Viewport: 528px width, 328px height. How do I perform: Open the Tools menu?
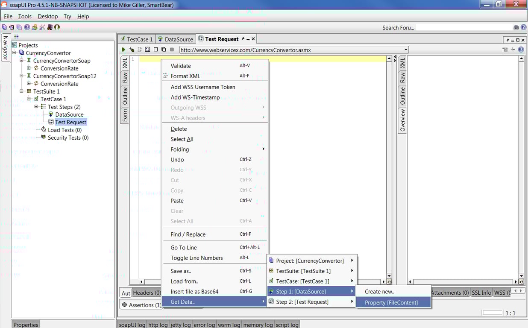click(x=25, y=16)
